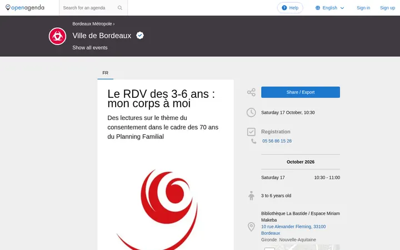Click '3 to 6 years old' text
This screenshot has width=400, height=250.
(x=276, y=196)
